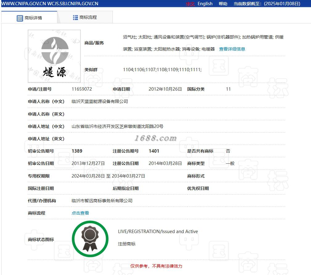Select the 类似群 label

pos(91,70)
